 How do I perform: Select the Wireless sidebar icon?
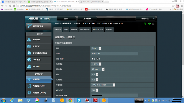point(29,79)
